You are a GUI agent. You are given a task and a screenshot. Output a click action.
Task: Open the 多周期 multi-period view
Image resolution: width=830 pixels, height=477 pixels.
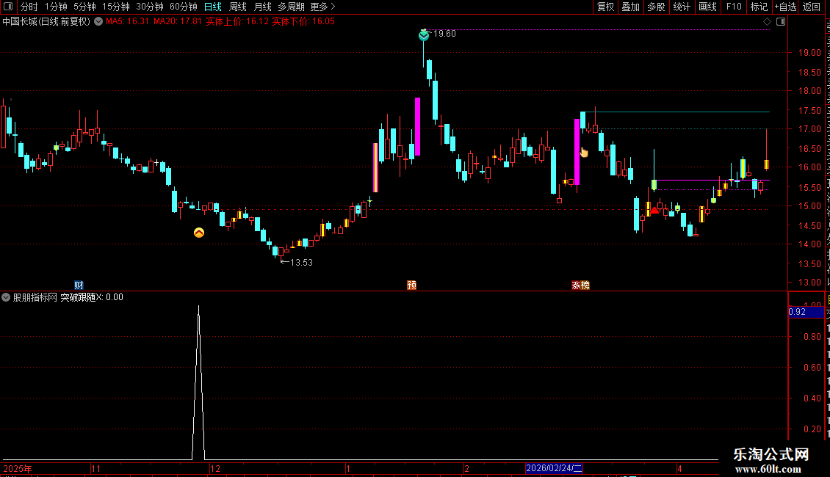tap(291, 7)
